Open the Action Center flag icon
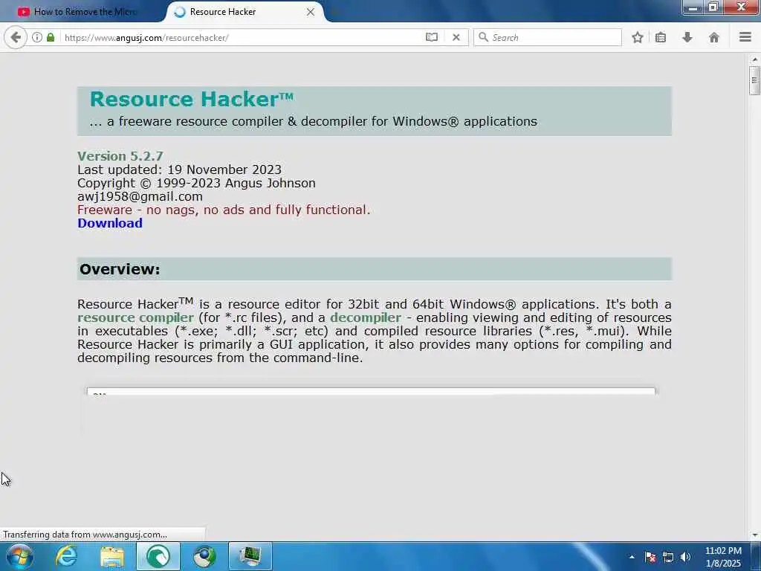 tap(650, 557)
